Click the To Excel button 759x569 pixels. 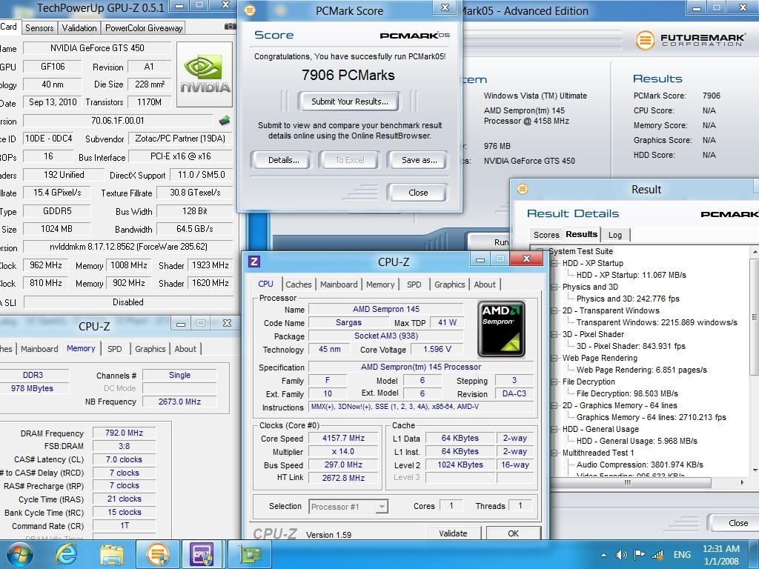(x=350, y=160)
